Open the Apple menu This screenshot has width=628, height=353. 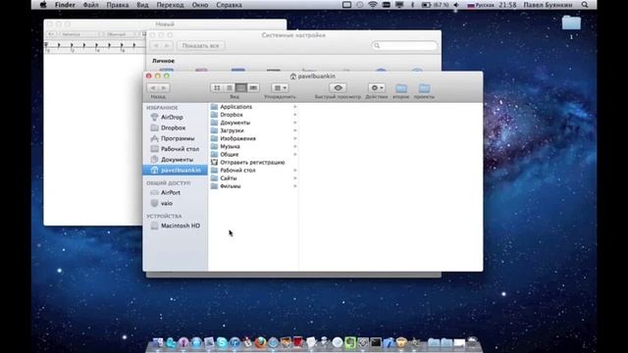point(43,5)
